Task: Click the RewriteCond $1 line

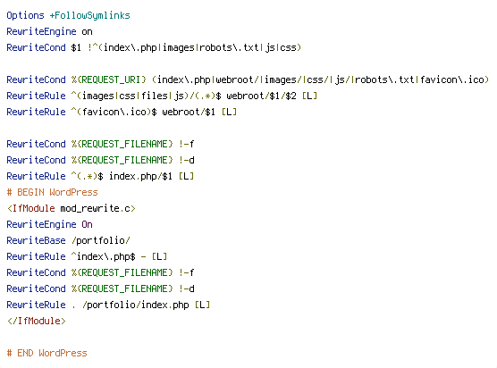Action: (x=154, y=48)
